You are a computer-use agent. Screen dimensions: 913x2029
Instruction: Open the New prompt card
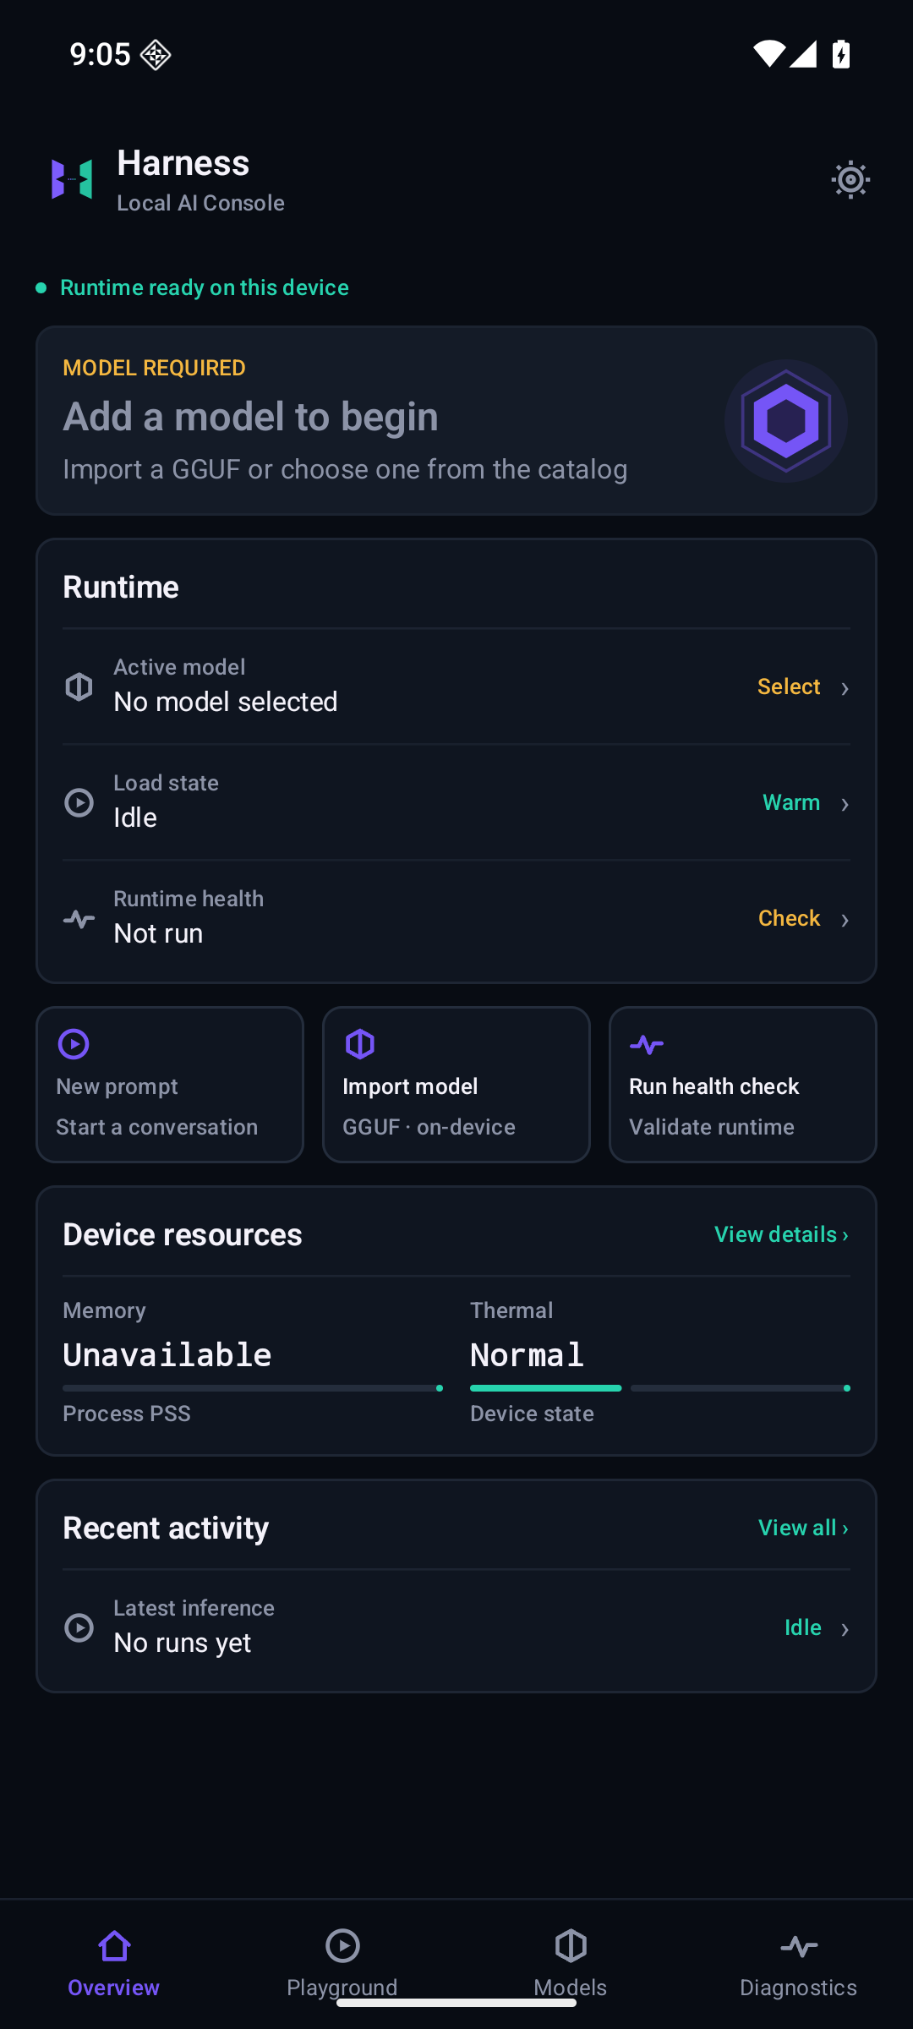point(170,1085)
